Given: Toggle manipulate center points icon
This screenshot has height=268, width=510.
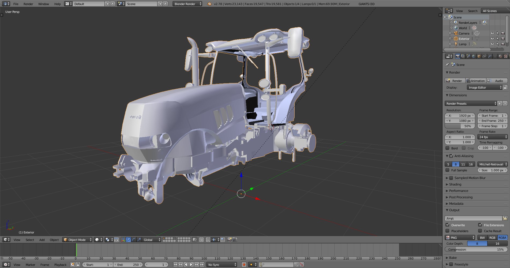Looking at the screenshot, I should [x=117, y=240].
